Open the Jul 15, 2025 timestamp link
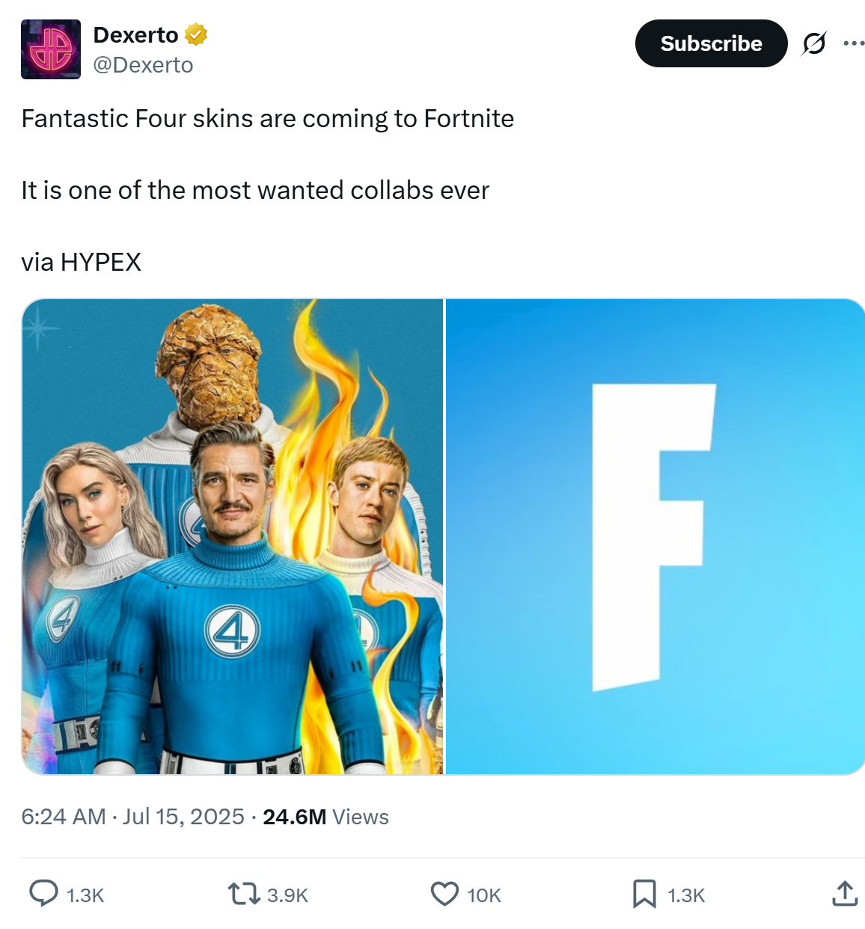This screenshot has width=865, height=929. click(183, 816)
